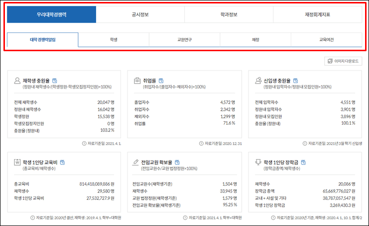
Task: Click the formula text (총교육비/재학생수)
Action: 39,168
